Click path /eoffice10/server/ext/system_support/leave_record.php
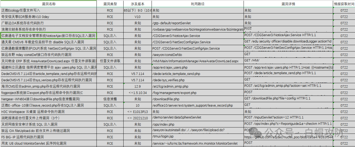 (x=198, y=106)
